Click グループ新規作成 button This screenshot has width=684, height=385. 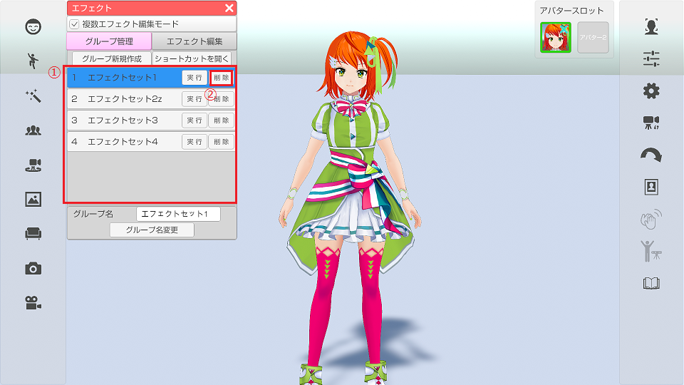[x=112, y=58]
